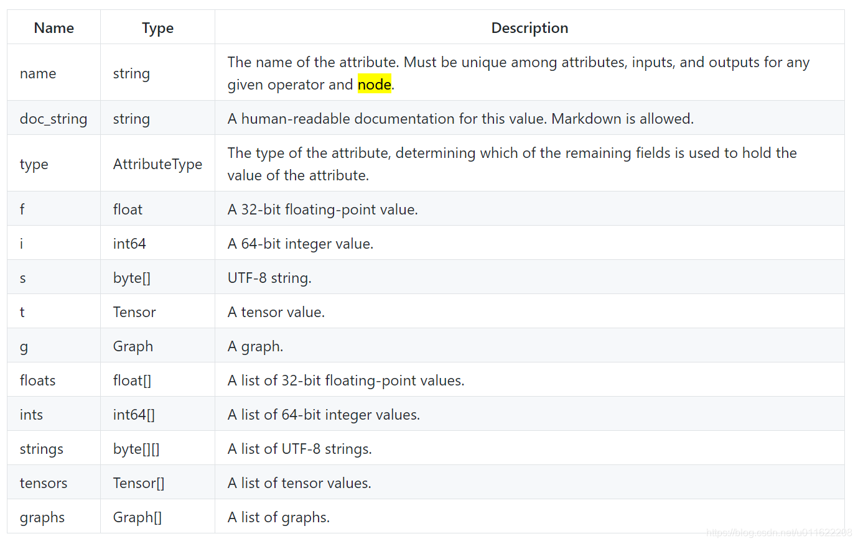Click the 'Type' column header
This screenshot has height=544, width=858.
(x=157, y=28)
